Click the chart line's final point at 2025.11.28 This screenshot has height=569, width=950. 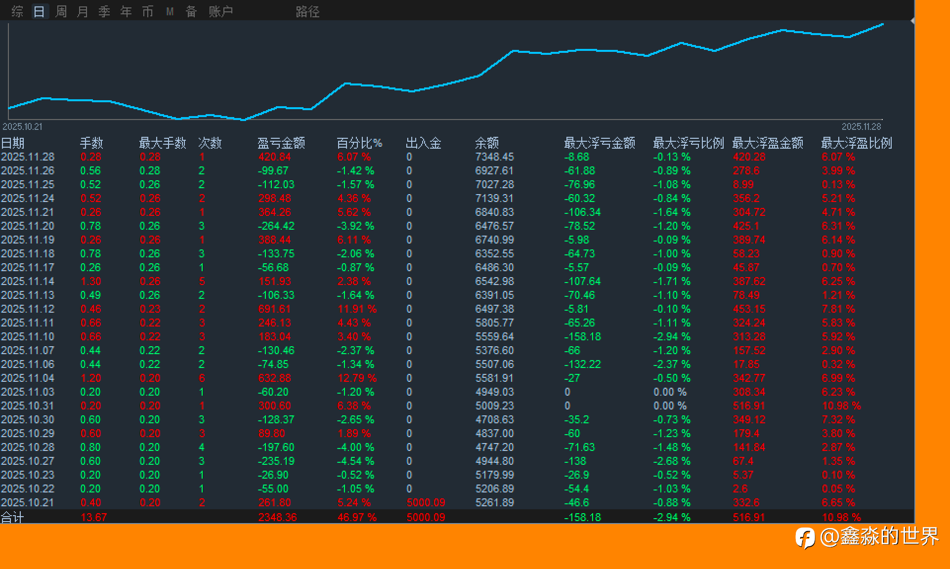883,24
